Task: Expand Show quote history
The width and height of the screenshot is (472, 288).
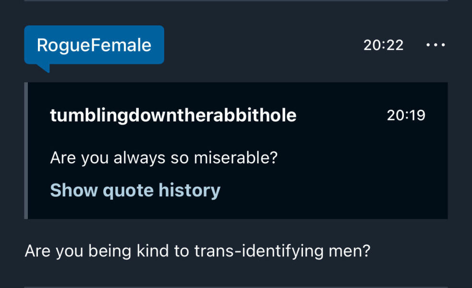Action: pos(135,190)
